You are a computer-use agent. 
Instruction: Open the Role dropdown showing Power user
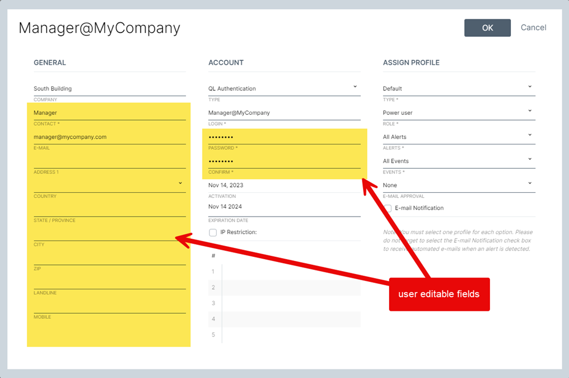459,113
